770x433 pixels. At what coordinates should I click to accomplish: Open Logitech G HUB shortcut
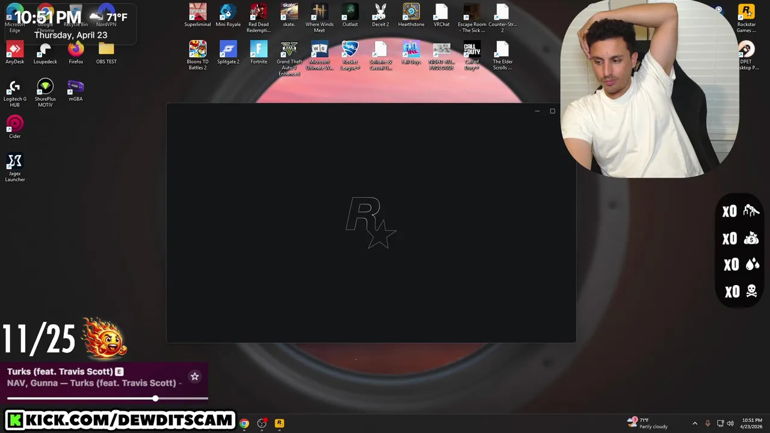(15, 93)
